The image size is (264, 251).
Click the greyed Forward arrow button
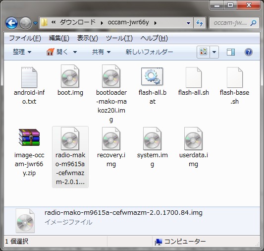coord(25,23)
